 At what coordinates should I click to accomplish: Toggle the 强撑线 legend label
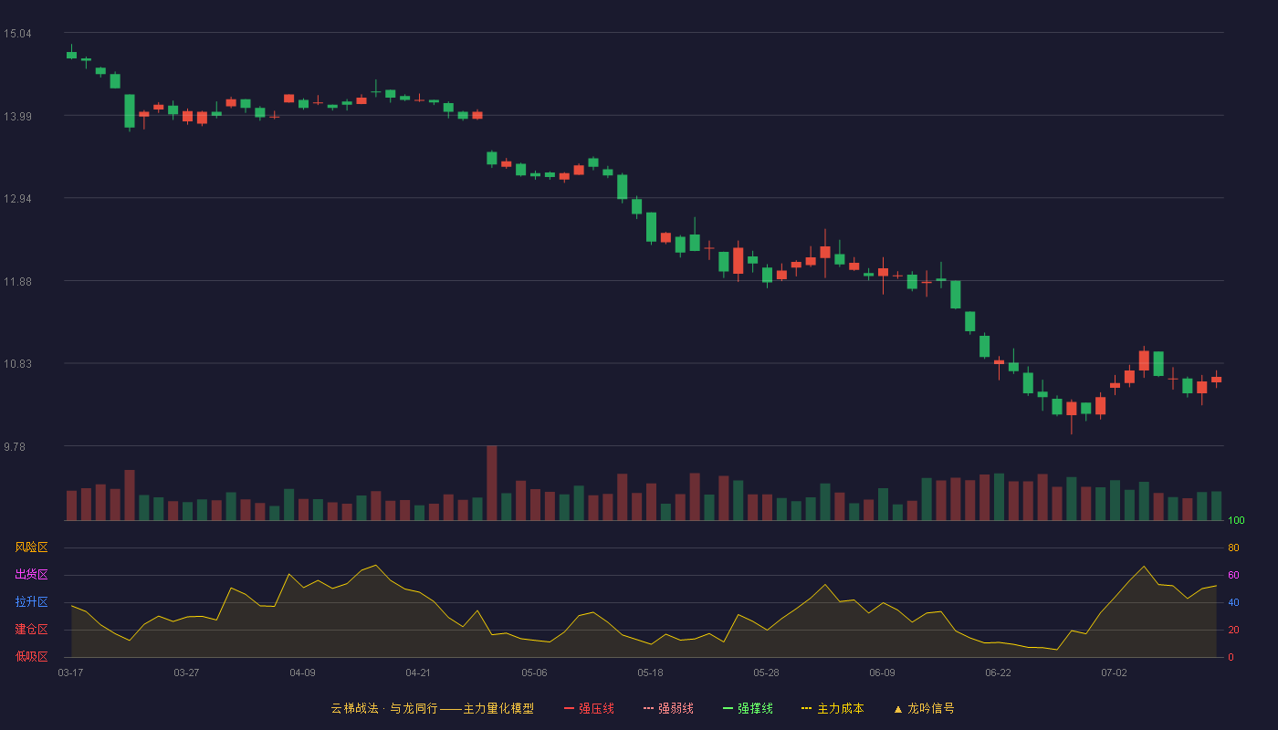pyautogui.click(x=755, y=708)
